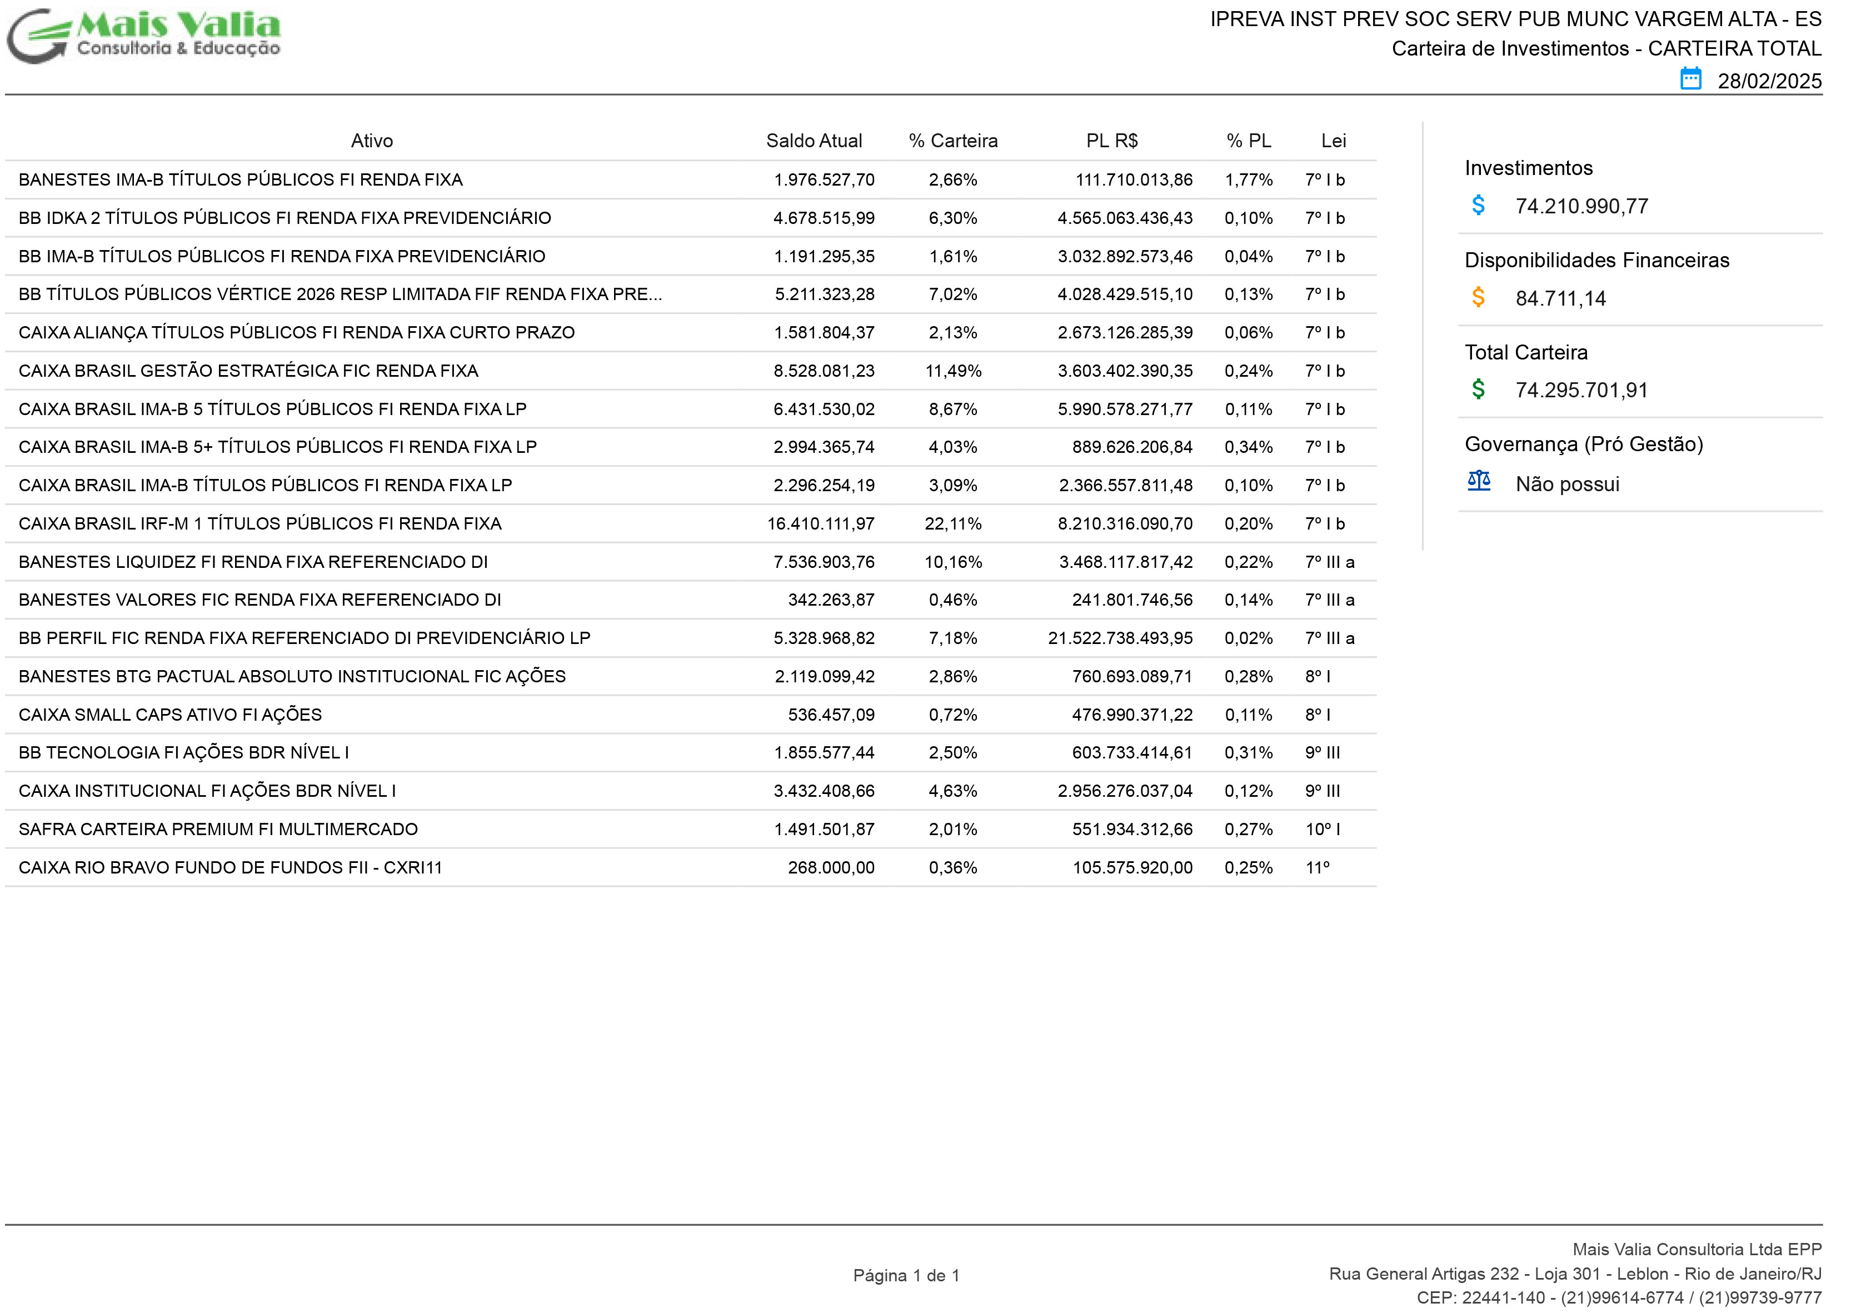Select the date 28/02/2025
The image size is (1861, 1313).
tap(1769, 81)
